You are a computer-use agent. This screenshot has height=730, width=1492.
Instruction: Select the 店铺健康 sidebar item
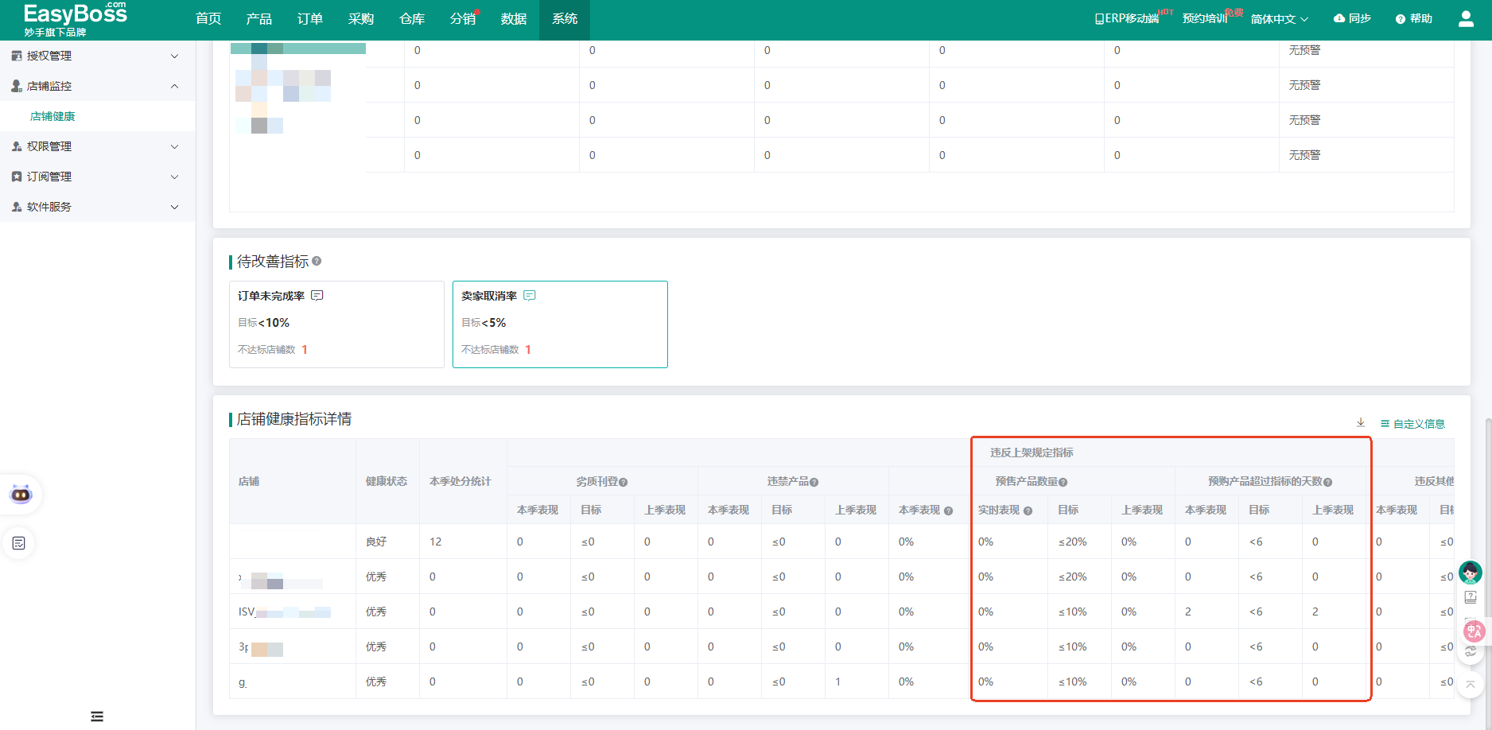coord(52,116)
